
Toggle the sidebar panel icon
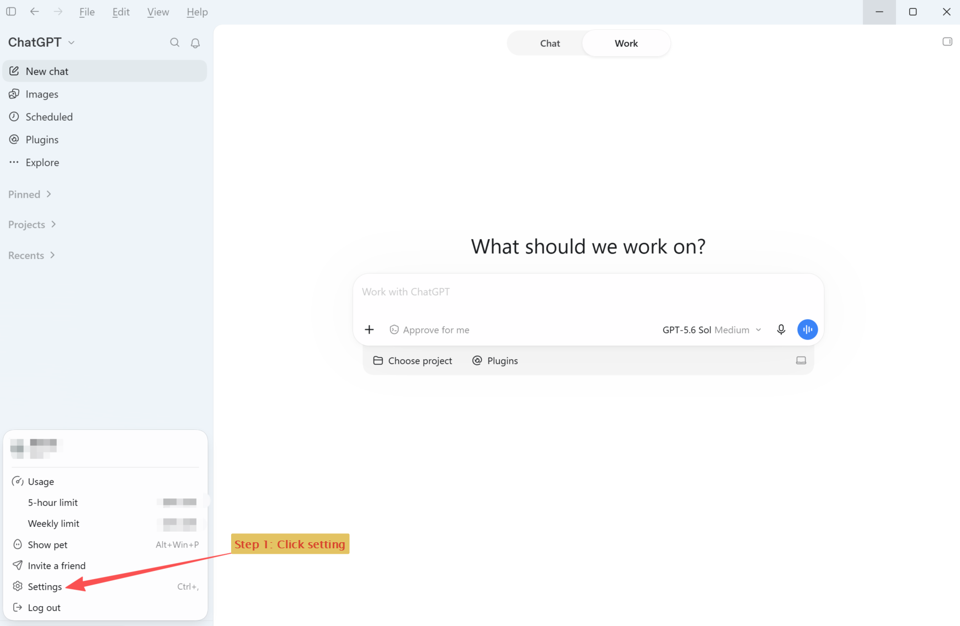(x=11, y=12)
